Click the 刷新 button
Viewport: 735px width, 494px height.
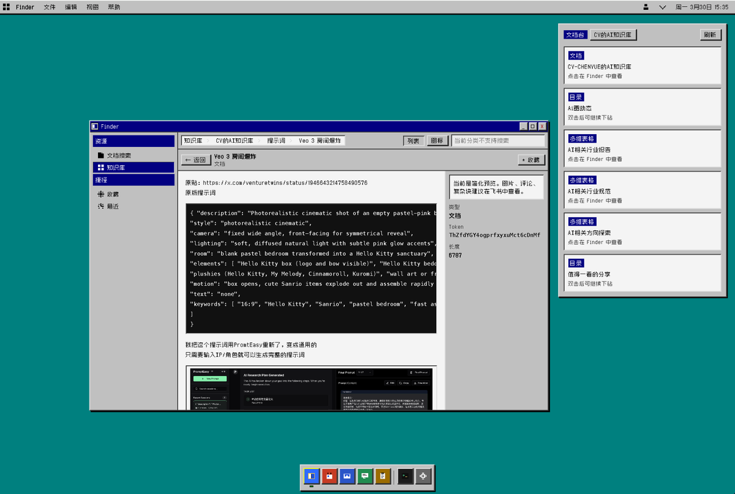(x=710, y=35)
